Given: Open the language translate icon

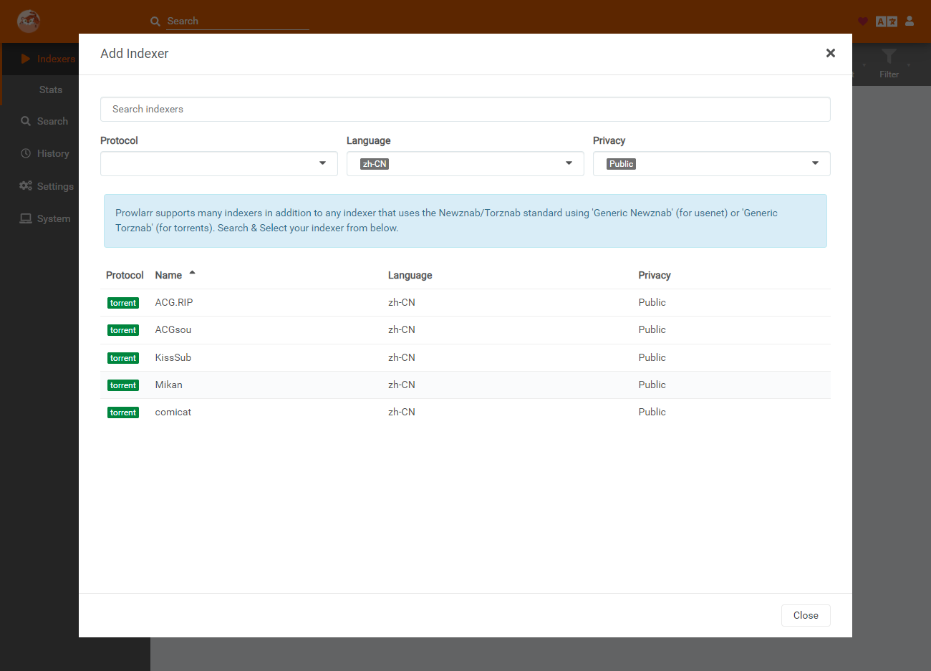Looking at the screenshot, I should point(887,21).
